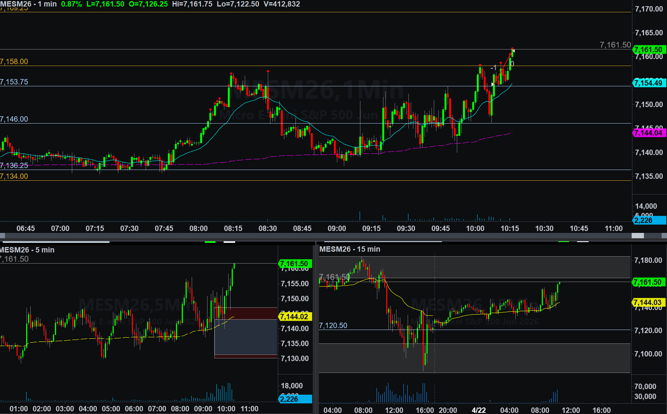Click the 7,120.50 line label on 15-min chart
667x414 pixels.
[333, 325]
